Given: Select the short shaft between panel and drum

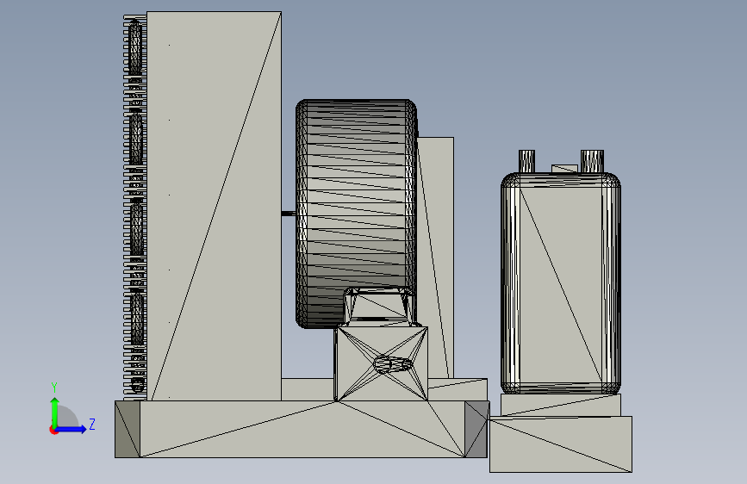Looking at the screenshot, I should coord(289,214).
